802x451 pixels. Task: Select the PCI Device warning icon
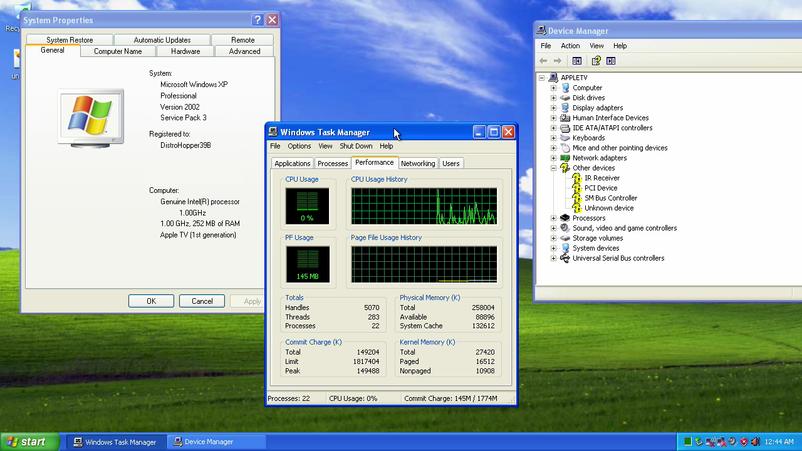(x=576, y=188)
